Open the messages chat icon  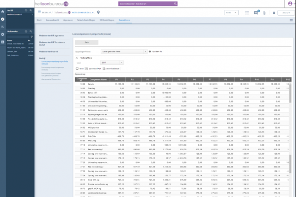(x=256, y=12)
